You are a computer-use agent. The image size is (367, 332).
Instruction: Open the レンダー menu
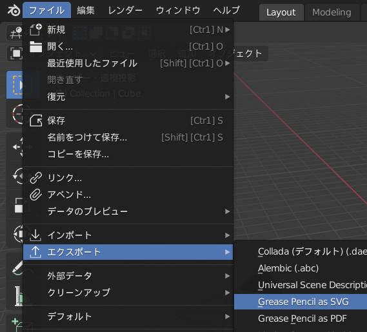pos(125,10)
